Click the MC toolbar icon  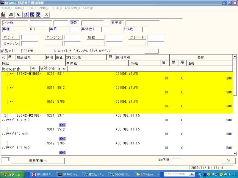32,15
